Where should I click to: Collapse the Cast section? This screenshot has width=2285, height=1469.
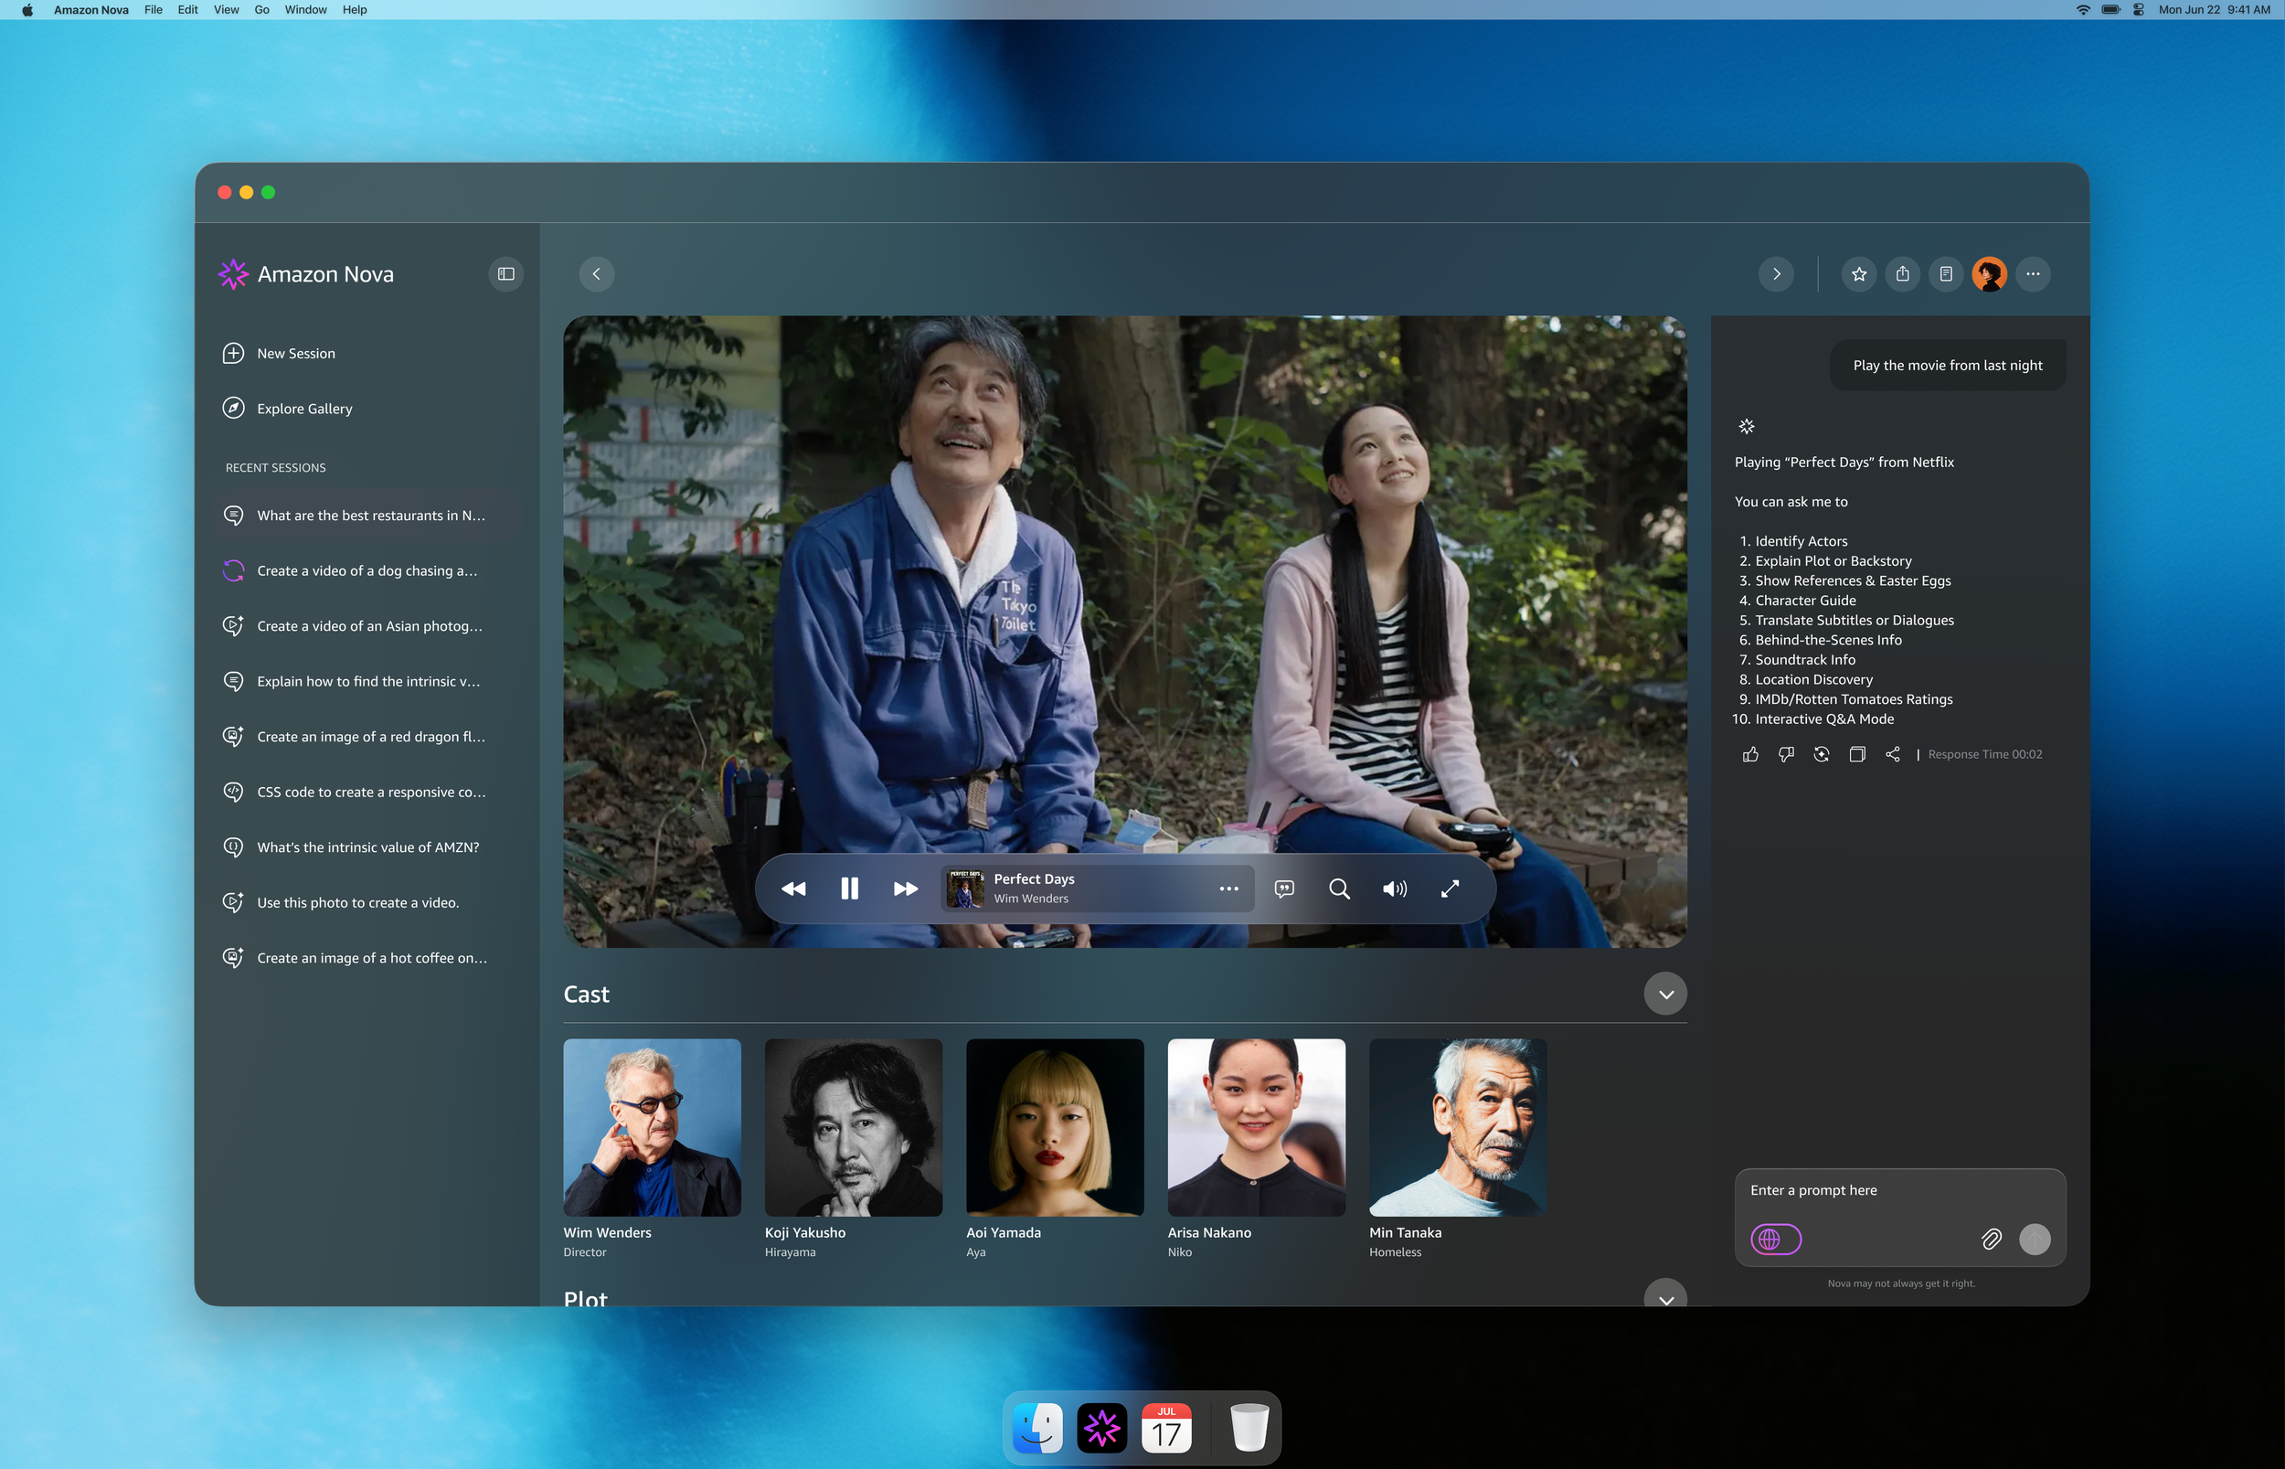pos(1665,995)
